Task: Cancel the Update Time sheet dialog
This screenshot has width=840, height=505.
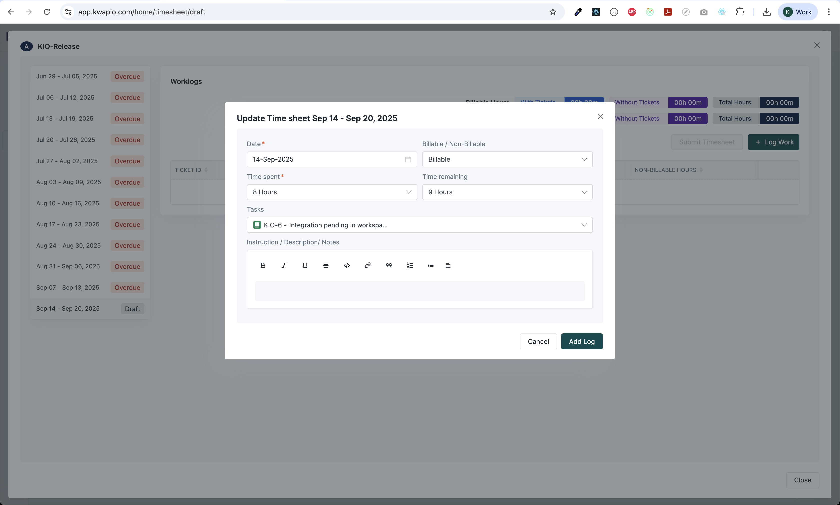Action: coord(538,341)
